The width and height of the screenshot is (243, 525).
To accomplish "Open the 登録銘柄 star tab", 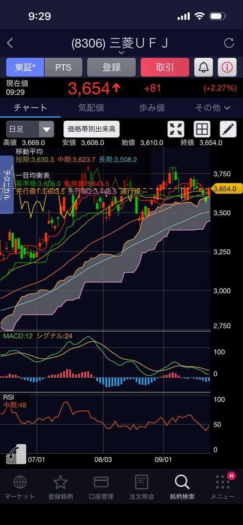I will pos(60,487).
